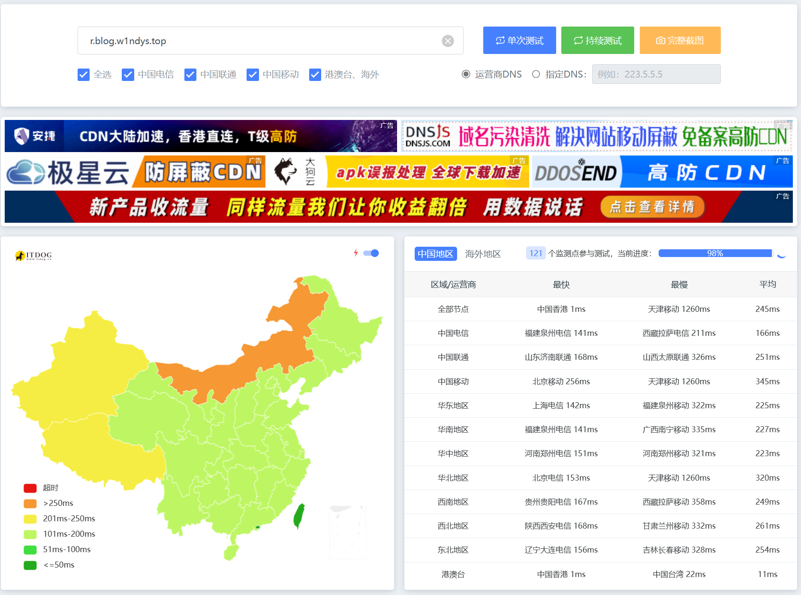This screenshot has height=595, width=801.
Task: Uncheck the 中国联通 checkbox
Action: [x=190, y=75]
